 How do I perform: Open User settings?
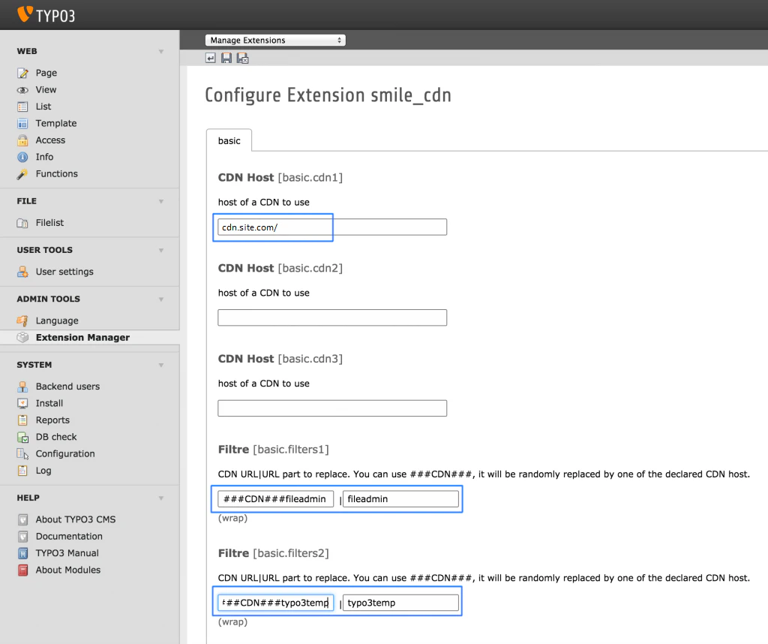point(64,272)
